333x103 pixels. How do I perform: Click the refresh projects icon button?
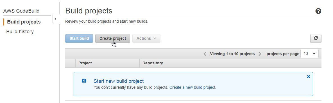tap(316, 39)
